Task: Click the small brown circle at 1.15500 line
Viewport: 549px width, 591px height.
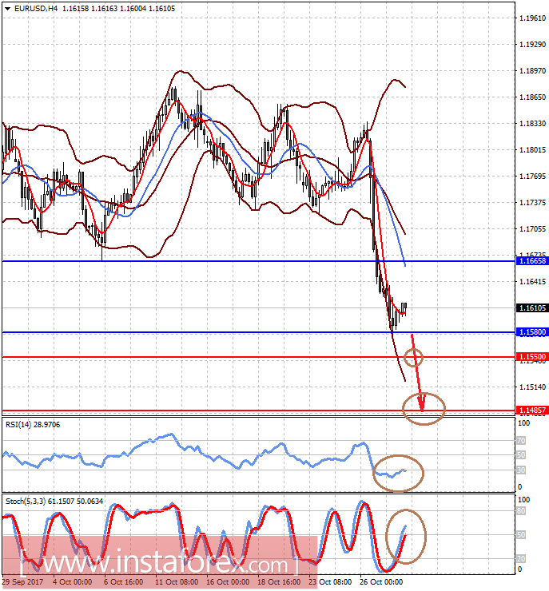Action: click(x=414, y=357)
